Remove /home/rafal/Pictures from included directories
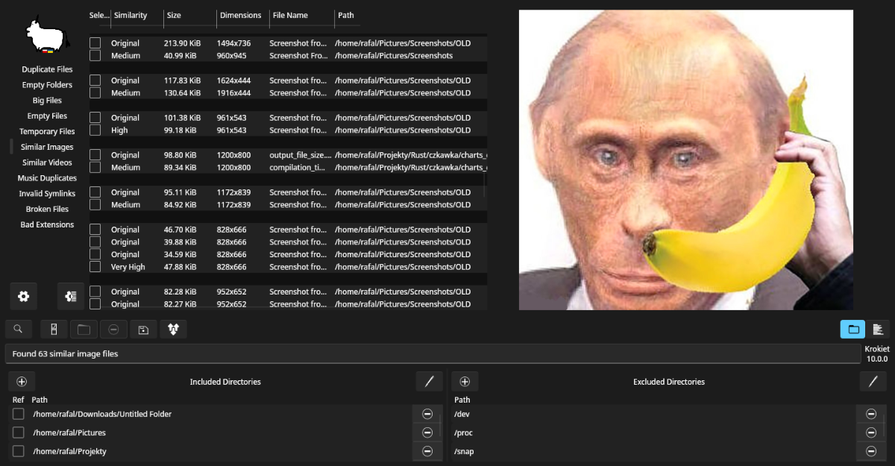The width and height of the screenshot is (895, 466). 427,432
